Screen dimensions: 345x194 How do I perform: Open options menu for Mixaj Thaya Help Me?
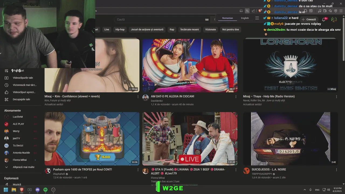336,96
